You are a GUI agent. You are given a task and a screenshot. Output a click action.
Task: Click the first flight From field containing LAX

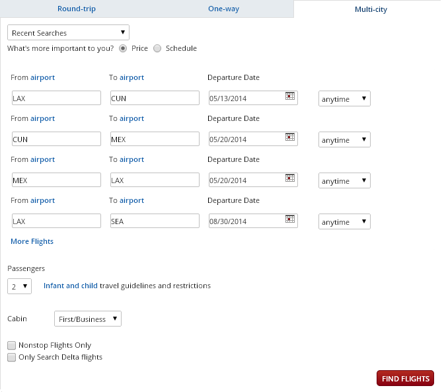pos(56,98)
